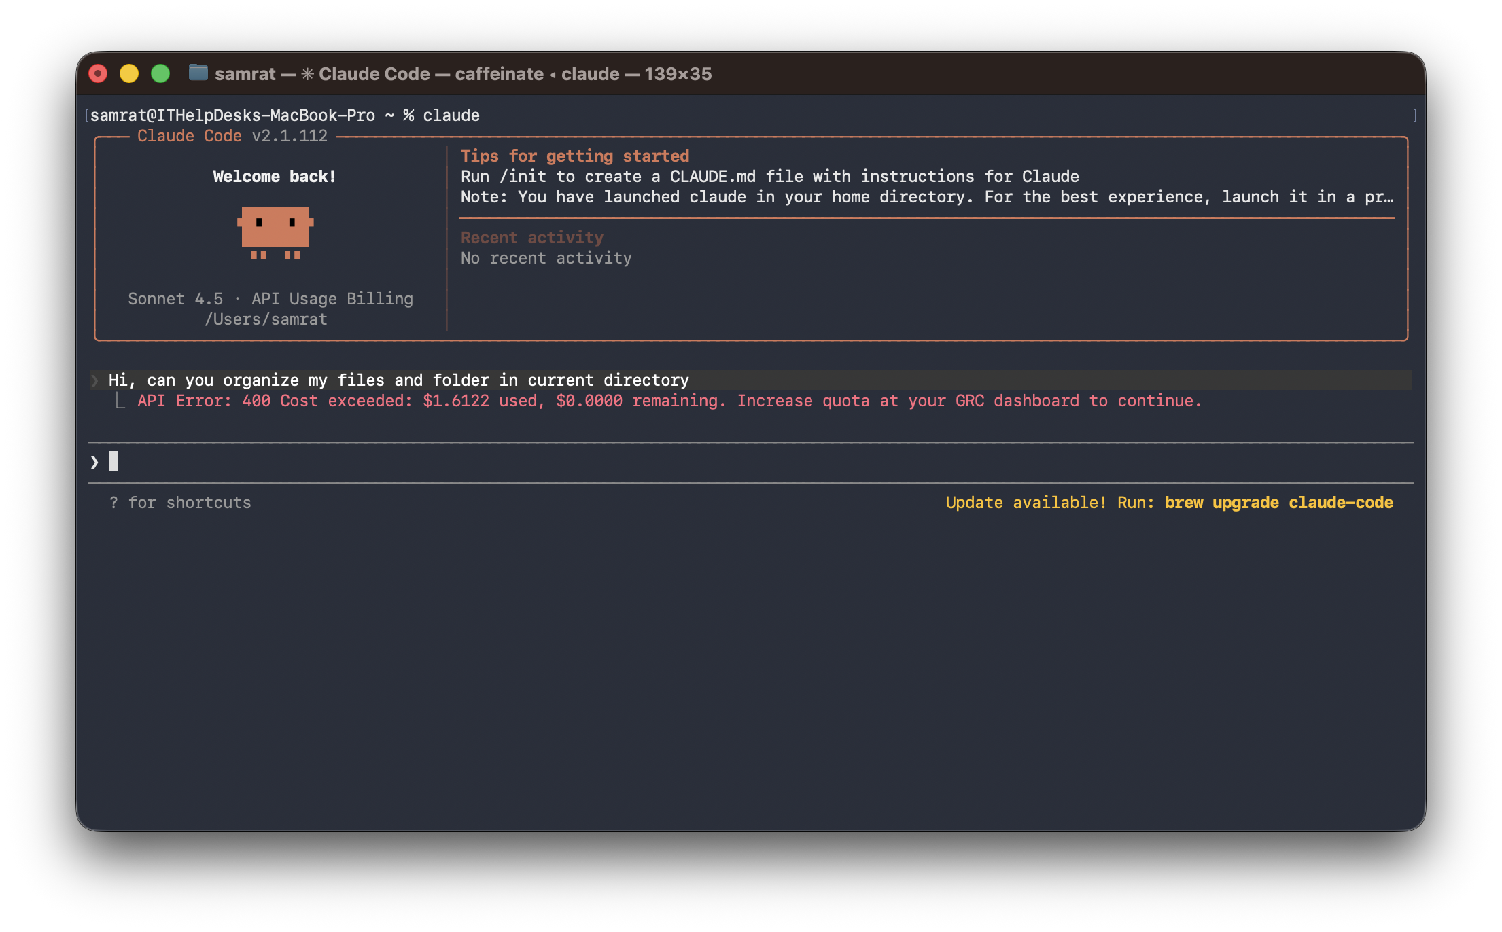Click the '? for shortcuts' hint

[x=180, y=503]
